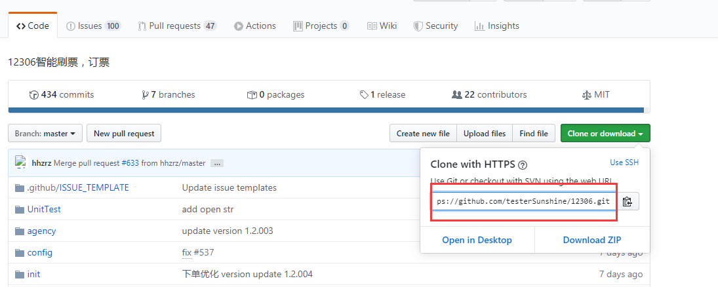The height and width of the screenshot is (287, 718).
Task: Click the Projects count badge 0
Action: [344, 26]
